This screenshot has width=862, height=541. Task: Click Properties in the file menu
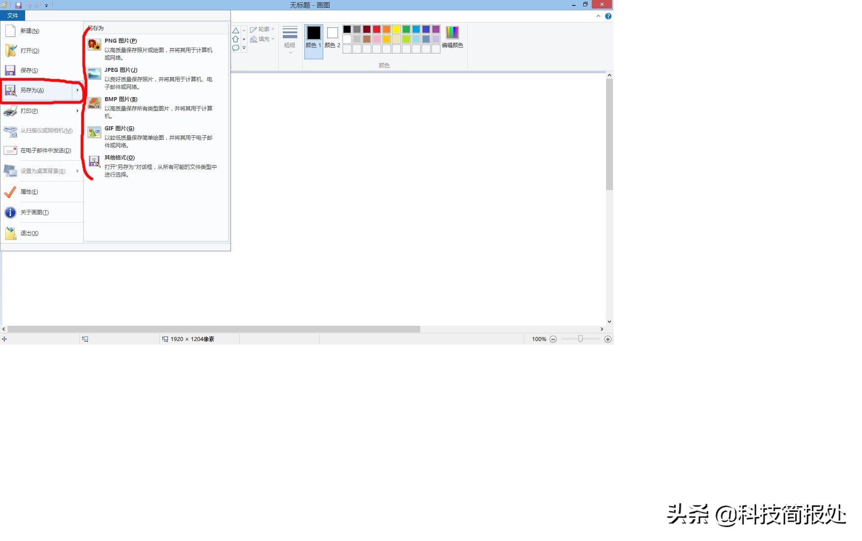29,192
